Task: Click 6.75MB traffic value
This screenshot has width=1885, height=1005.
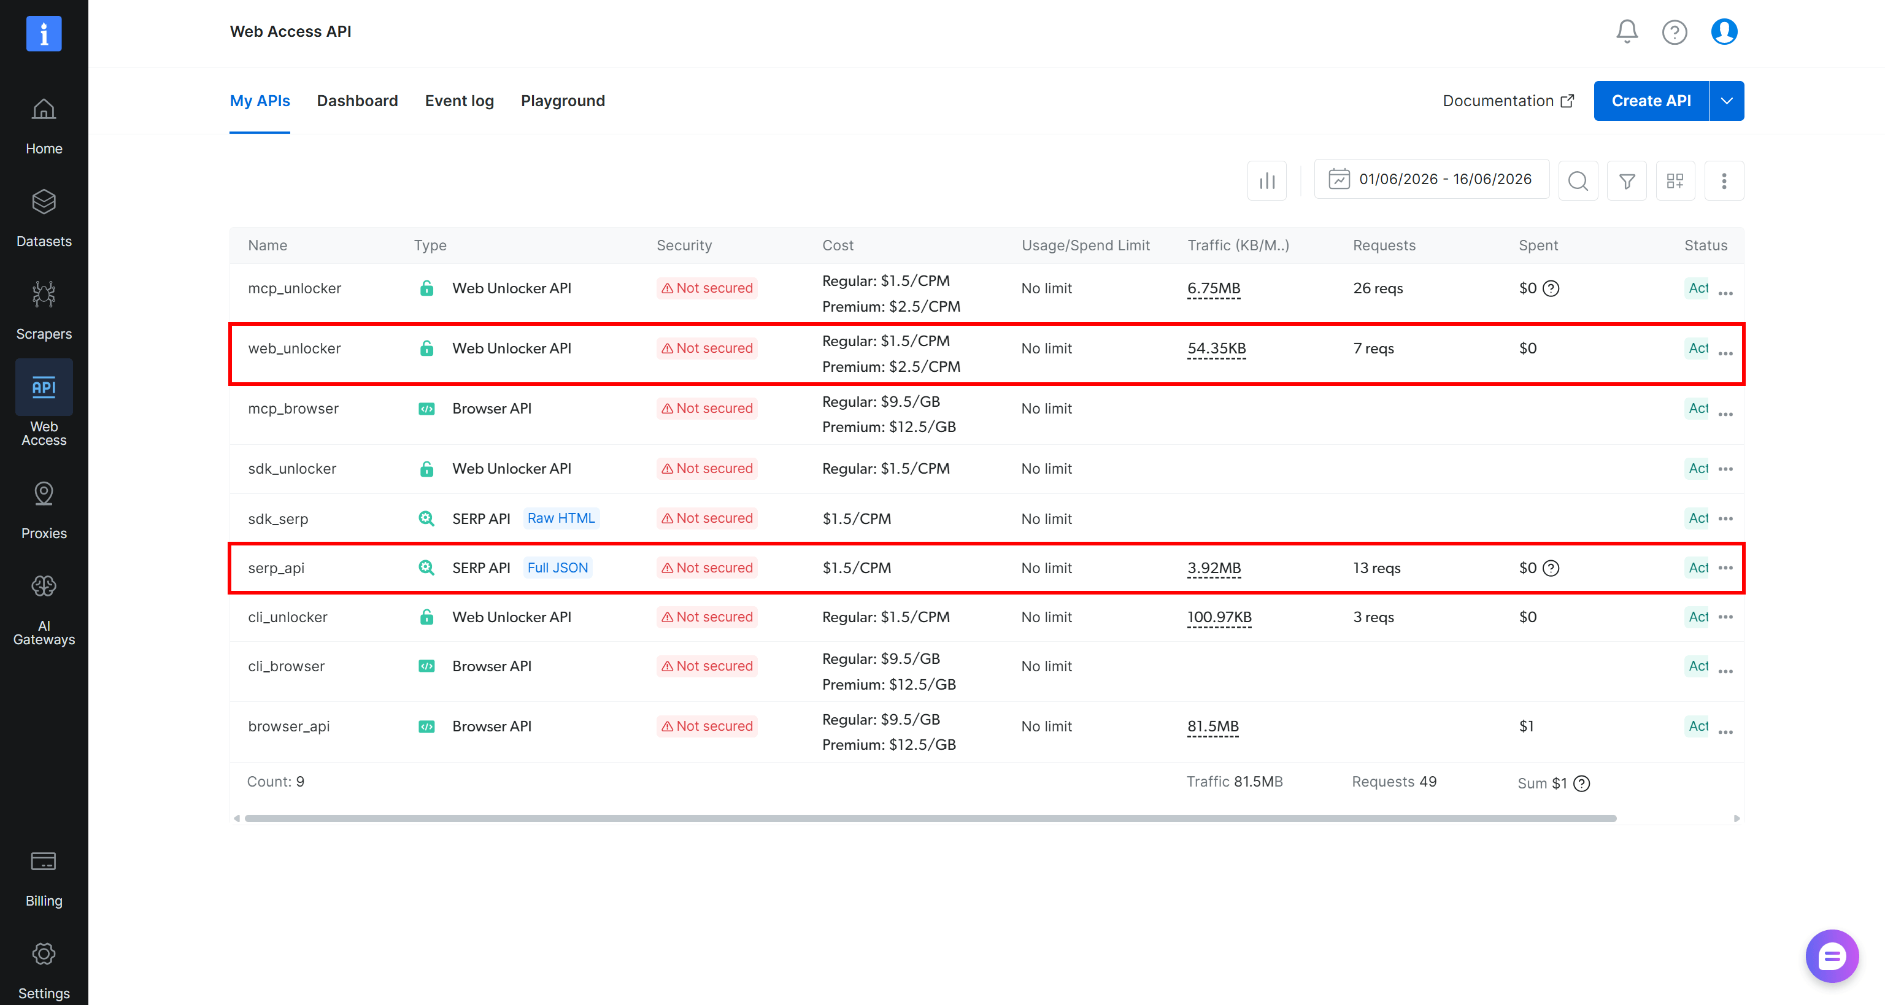Action: (1213, 288)
